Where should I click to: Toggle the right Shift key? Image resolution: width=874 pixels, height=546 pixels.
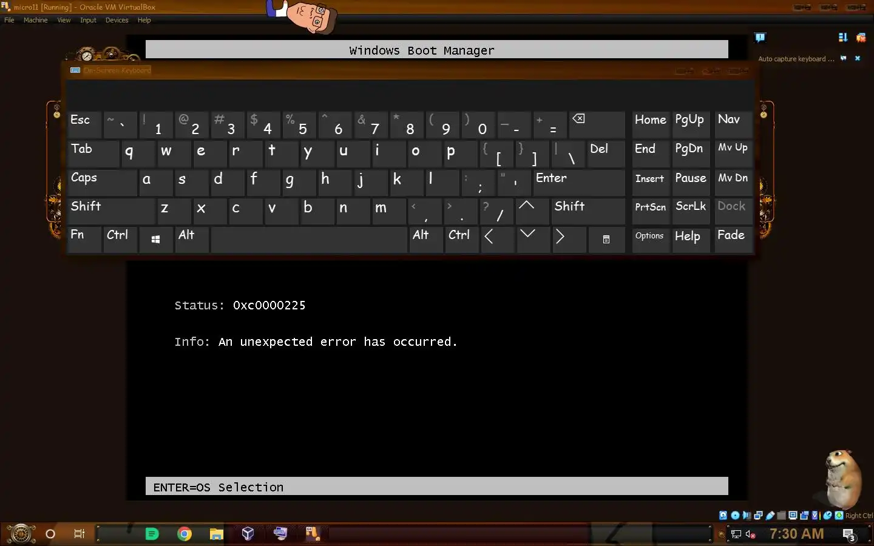(x=588, y=211)
